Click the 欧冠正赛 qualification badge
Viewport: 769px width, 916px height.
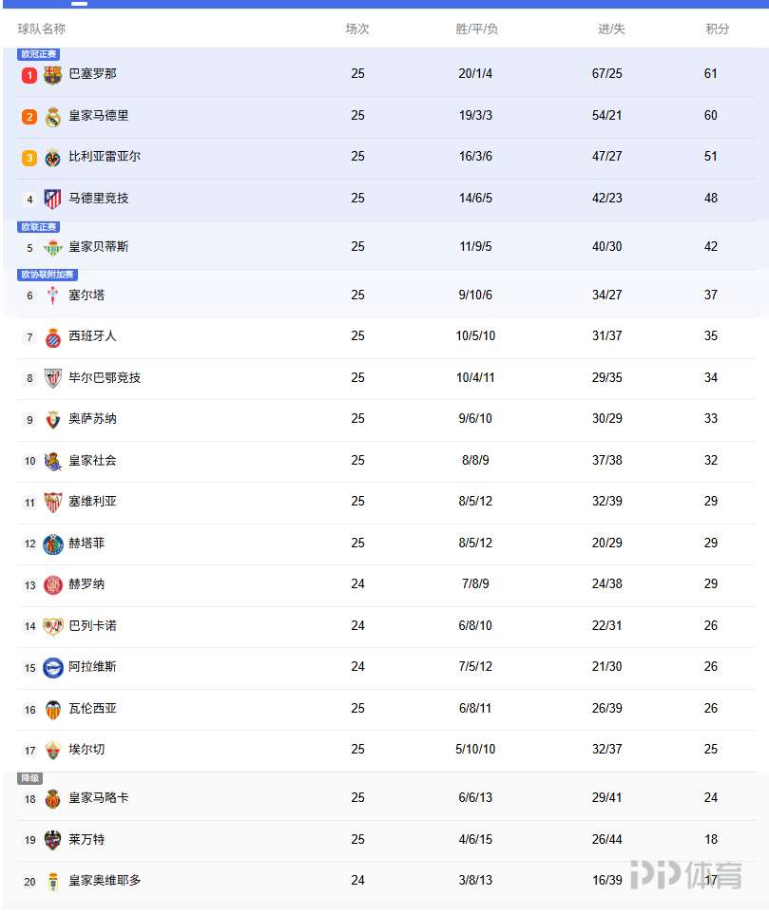tap(39, 55)
